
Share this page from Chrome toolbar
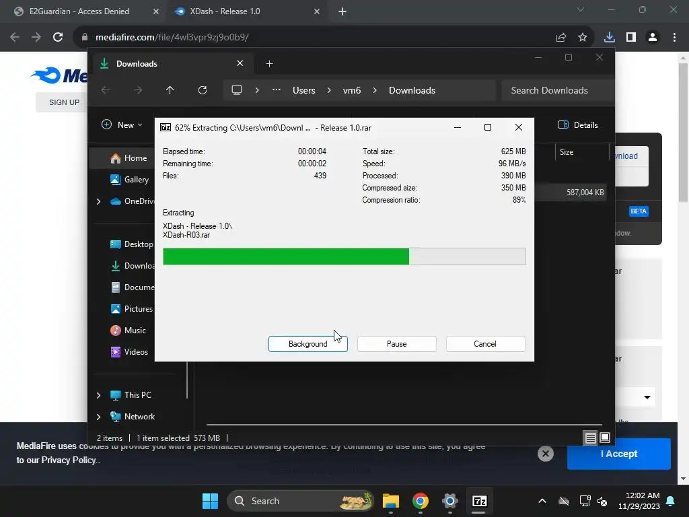pos(560,38)
